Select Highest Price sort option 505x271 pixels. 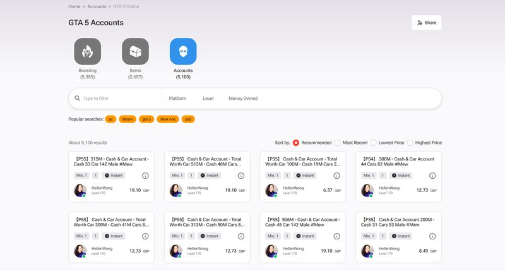410,143
